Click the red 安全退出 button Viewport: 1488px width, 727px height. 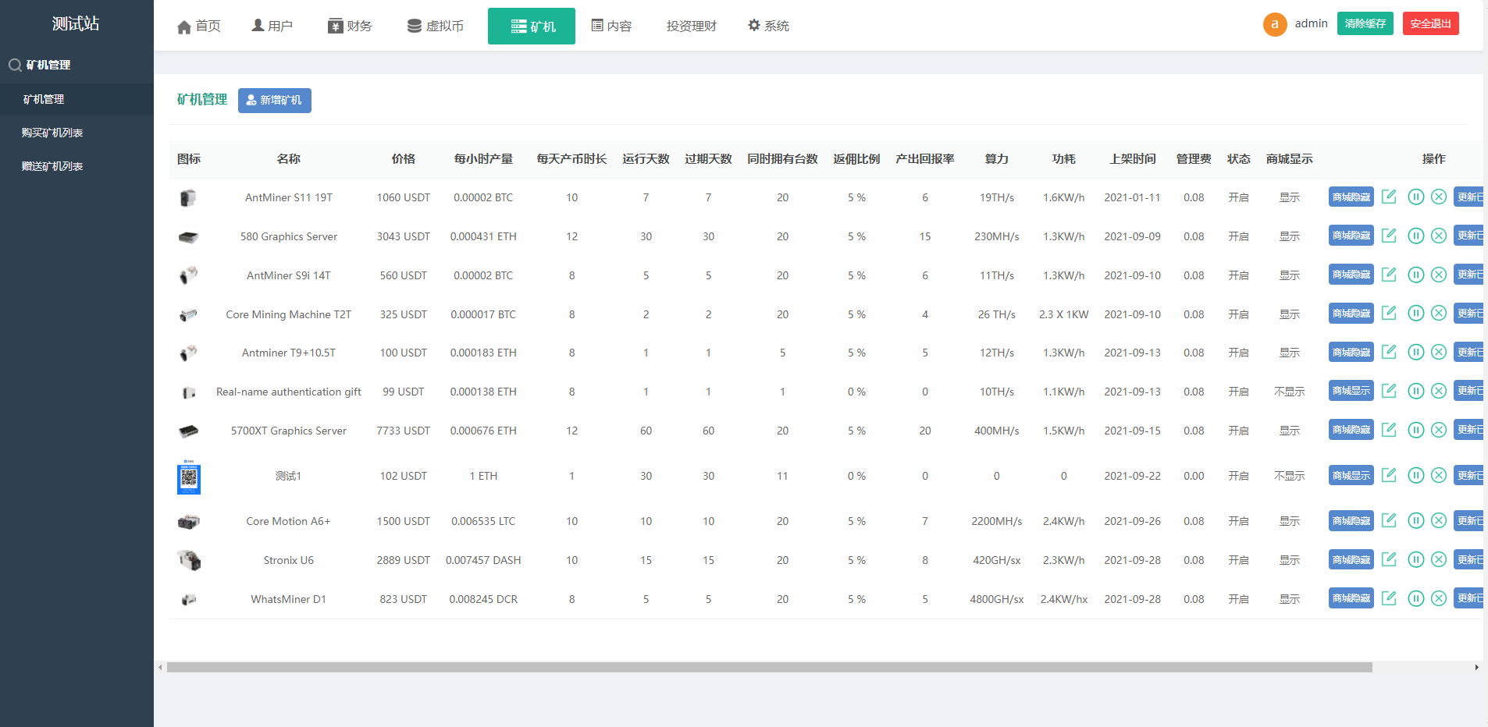coord(1430,23)
